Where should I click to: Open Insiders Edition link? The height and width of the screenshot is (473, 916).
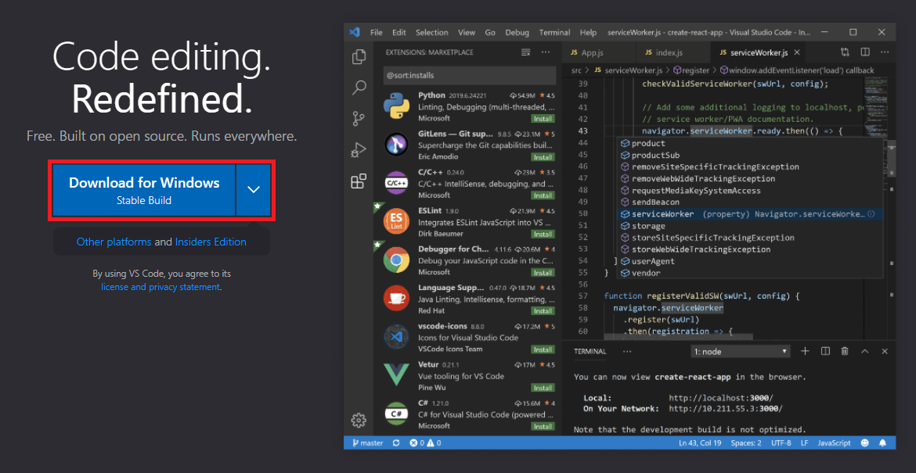pos(211,242)
